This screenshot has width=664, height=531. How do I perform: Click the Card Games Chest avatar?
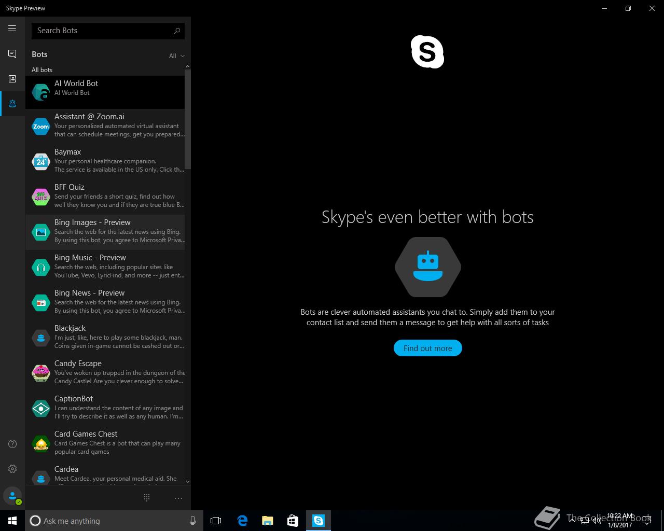pos(41,443)
